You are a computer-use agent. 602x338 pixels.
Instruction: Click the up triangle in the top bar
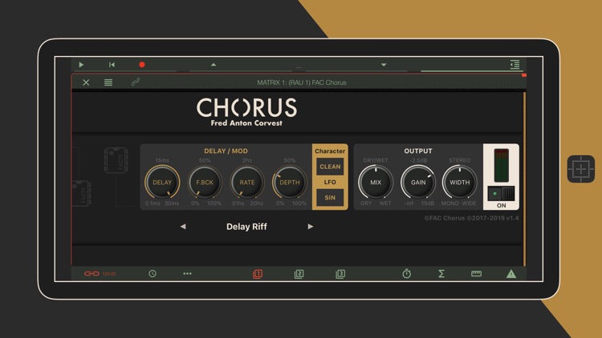[x=214, y=65]
